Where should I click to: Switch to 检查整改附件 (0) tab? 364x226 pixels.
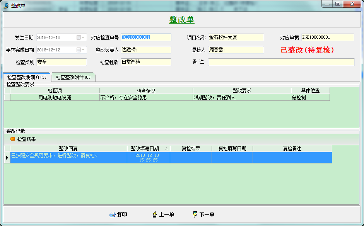point(73,77)
